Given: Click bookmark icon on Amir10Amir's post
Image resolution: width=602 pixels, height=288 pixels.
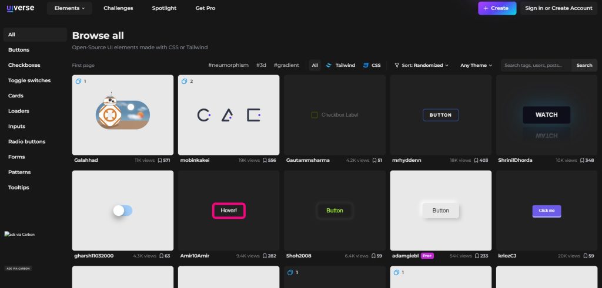Looking at the screenshot, I should 265,256.
